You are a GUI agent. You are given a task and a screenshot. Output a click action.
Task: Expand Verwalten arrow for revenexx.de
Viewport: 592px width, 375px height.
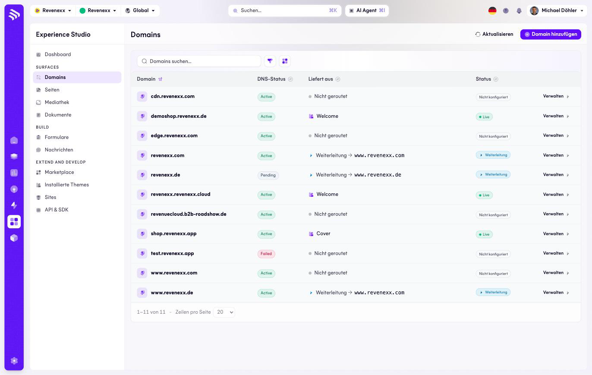[568, 175]
